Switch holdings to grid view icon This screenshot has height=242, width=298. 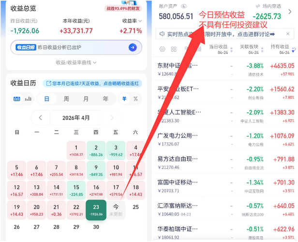click(174, 49)
